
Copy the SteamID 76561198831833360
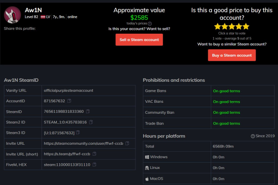[88, 111]
